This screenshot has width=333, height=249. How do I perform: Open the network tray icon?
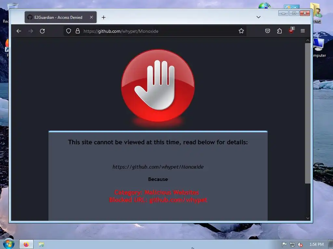tap(292, 244)
